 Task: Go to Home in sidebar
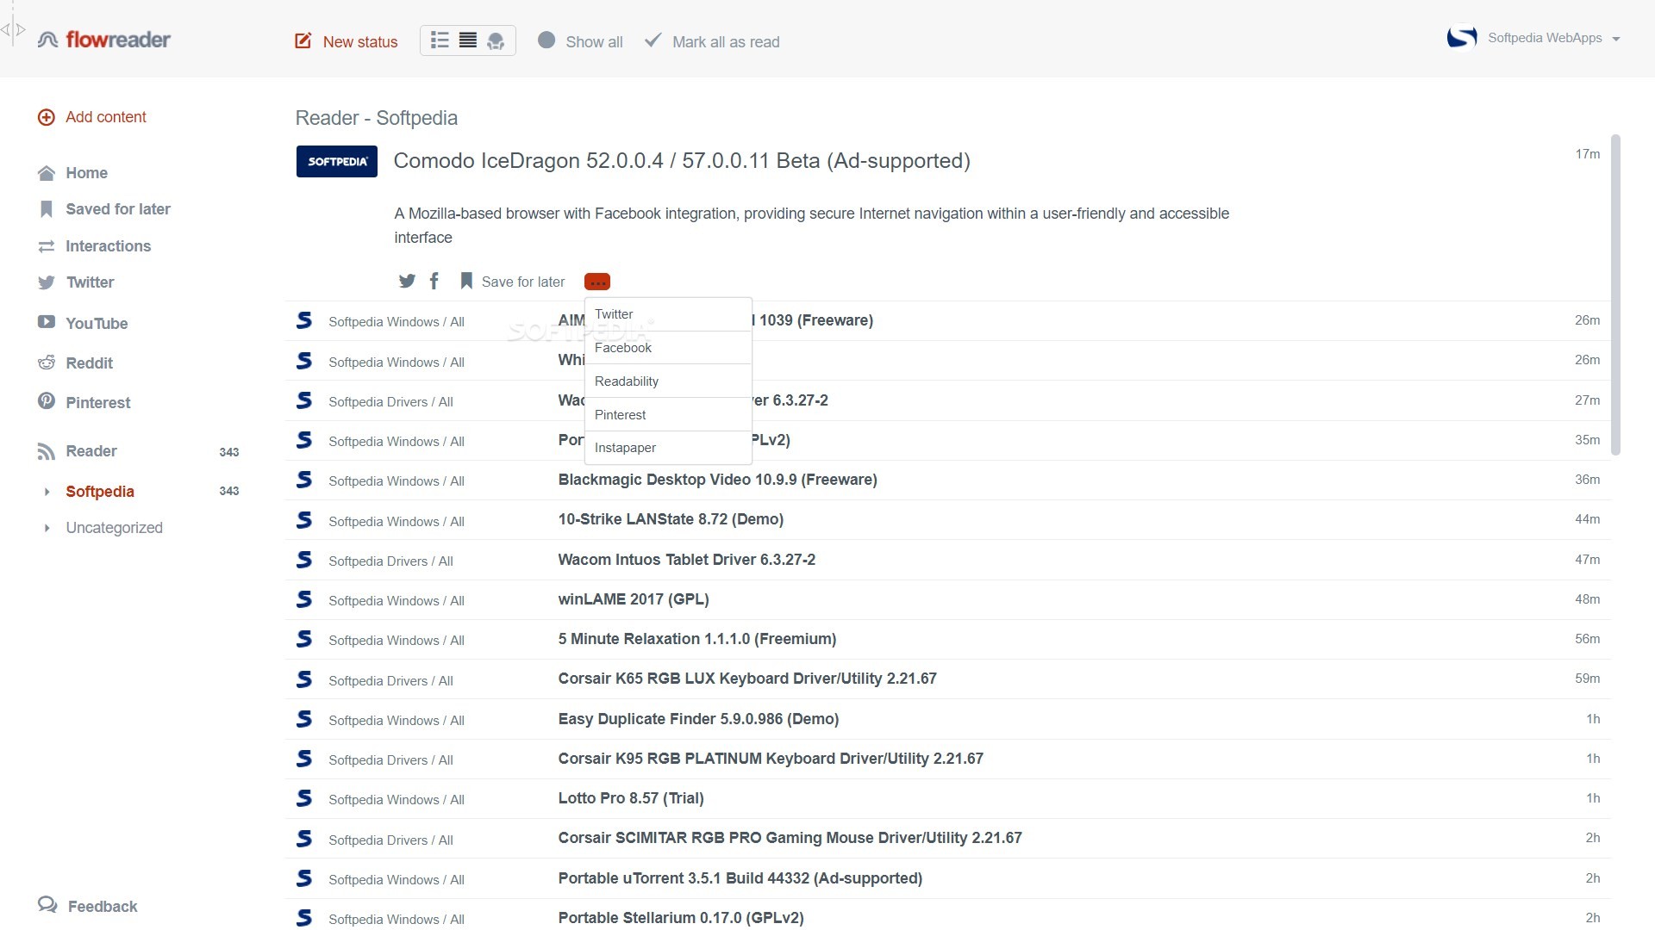86,173
